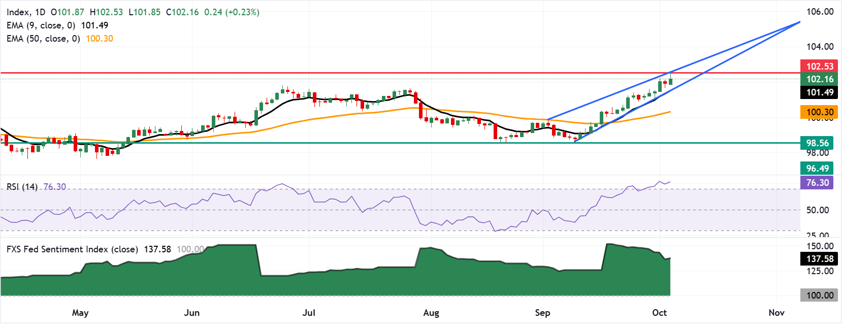
Task: Click the 150.00 sentiment axis label
Action: (x=820, y=246)
